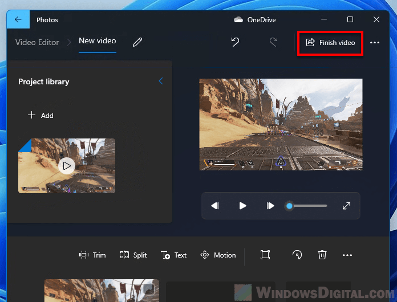Viewport: 397px width, 302px height.
Task: Rename the video with the pencil icon
Action: 137,42
